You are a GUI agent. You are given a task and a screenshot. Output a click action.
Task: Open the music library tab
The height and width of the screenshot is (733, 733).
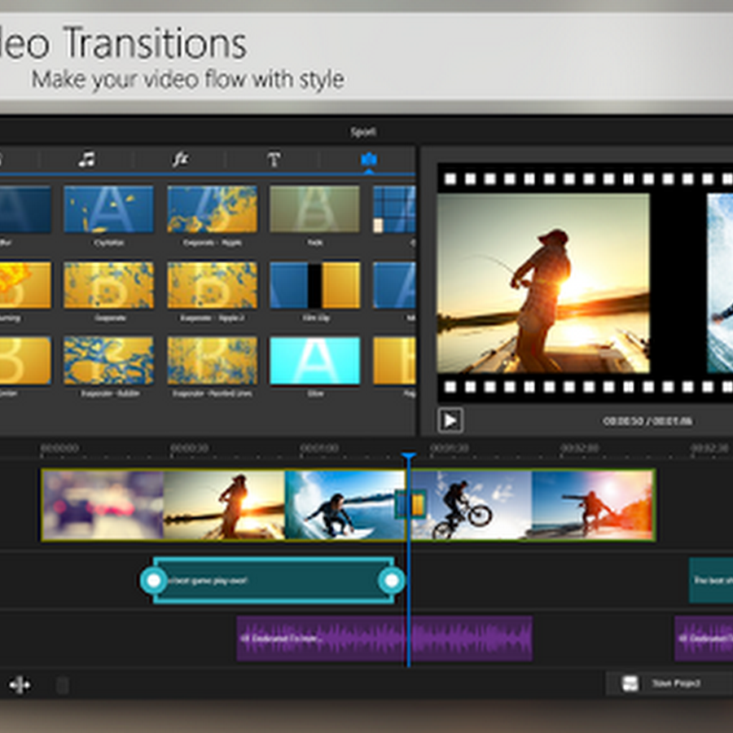87,160
